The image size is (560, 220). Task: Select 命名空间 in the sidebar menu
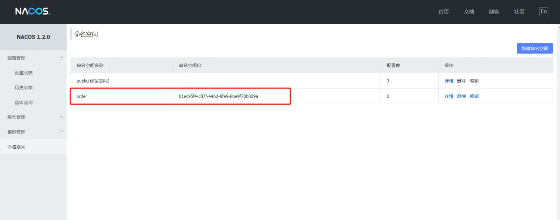[16, 147]
